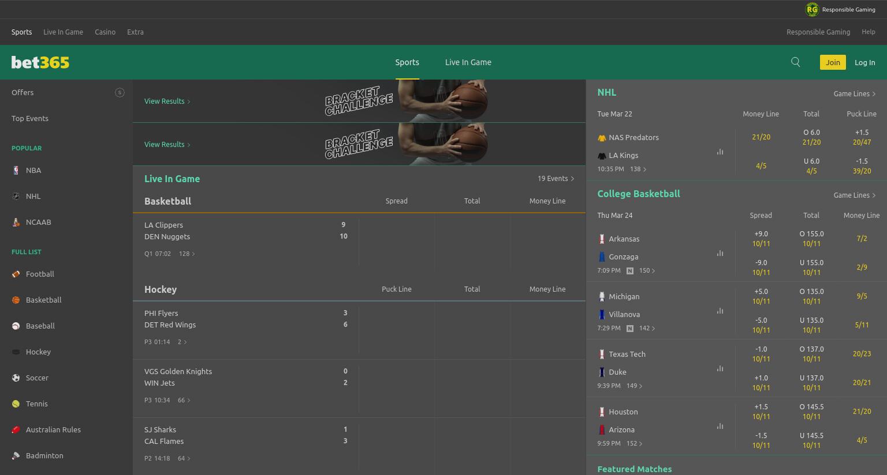The width and height of the screenshot is (887, 475).
Task: Select Arizona money line 4/5
Action: [862, 440]
